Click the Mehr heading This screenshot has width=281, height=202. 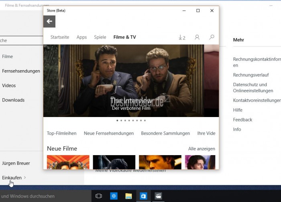(x=238, y=40)
